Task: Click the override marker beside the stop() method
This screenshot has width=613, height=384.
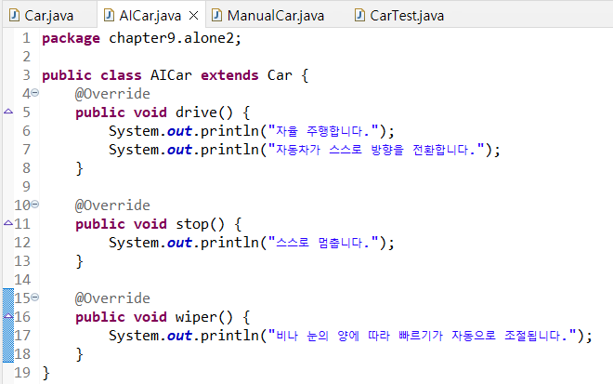Action: pos(8,224)
